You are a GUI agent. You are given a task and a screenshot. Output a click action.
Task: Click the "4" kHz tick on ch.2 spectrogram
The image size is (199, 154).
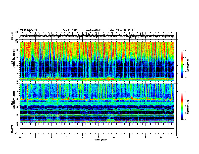(17, 107)
